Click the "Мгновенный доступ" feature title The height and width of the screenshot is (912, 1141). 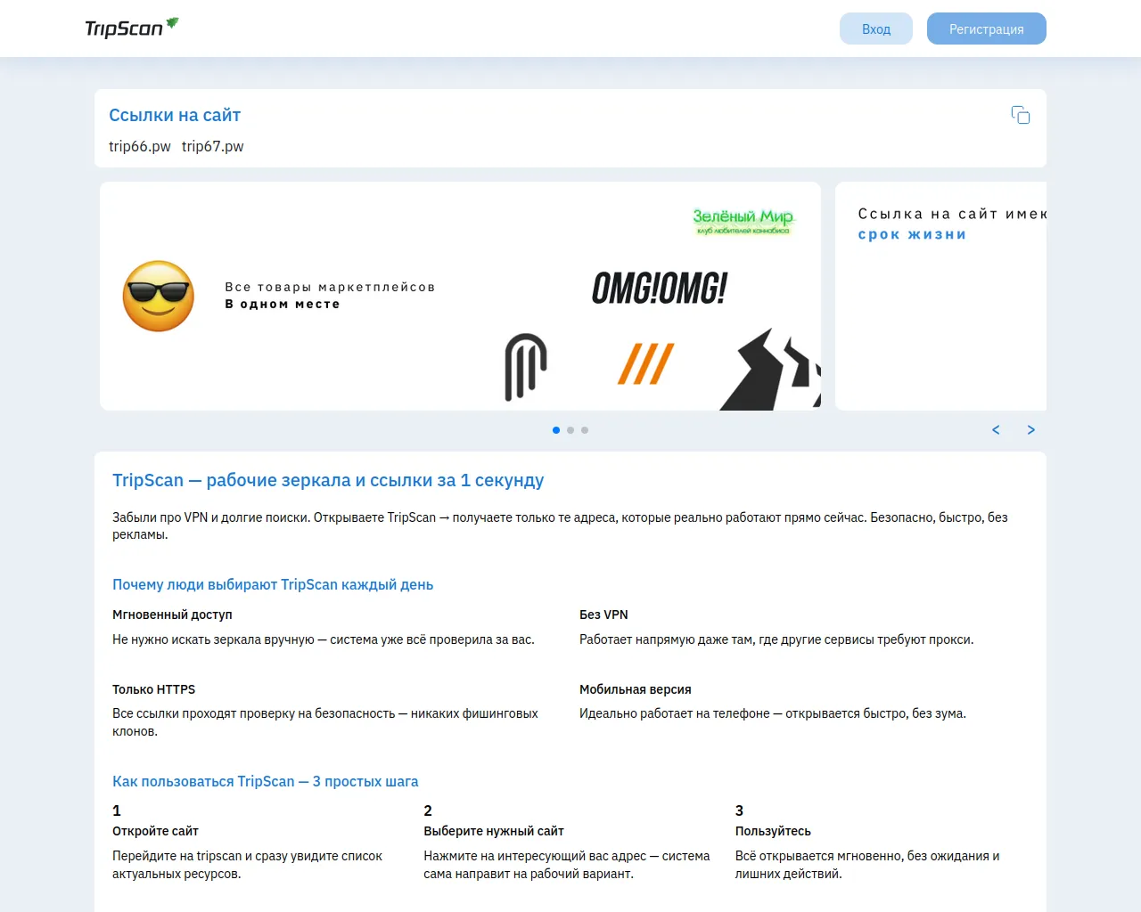point(172,615)
